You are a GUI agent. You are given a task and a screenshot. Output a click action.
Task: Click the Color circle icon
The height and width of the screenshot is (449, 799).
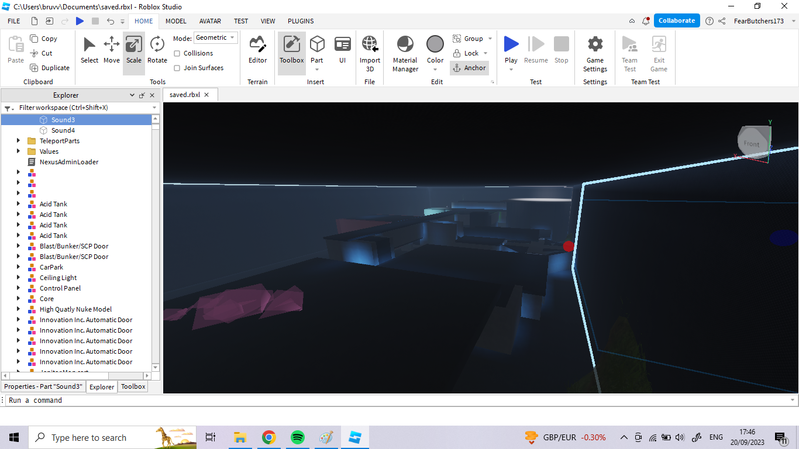point(435,44)
